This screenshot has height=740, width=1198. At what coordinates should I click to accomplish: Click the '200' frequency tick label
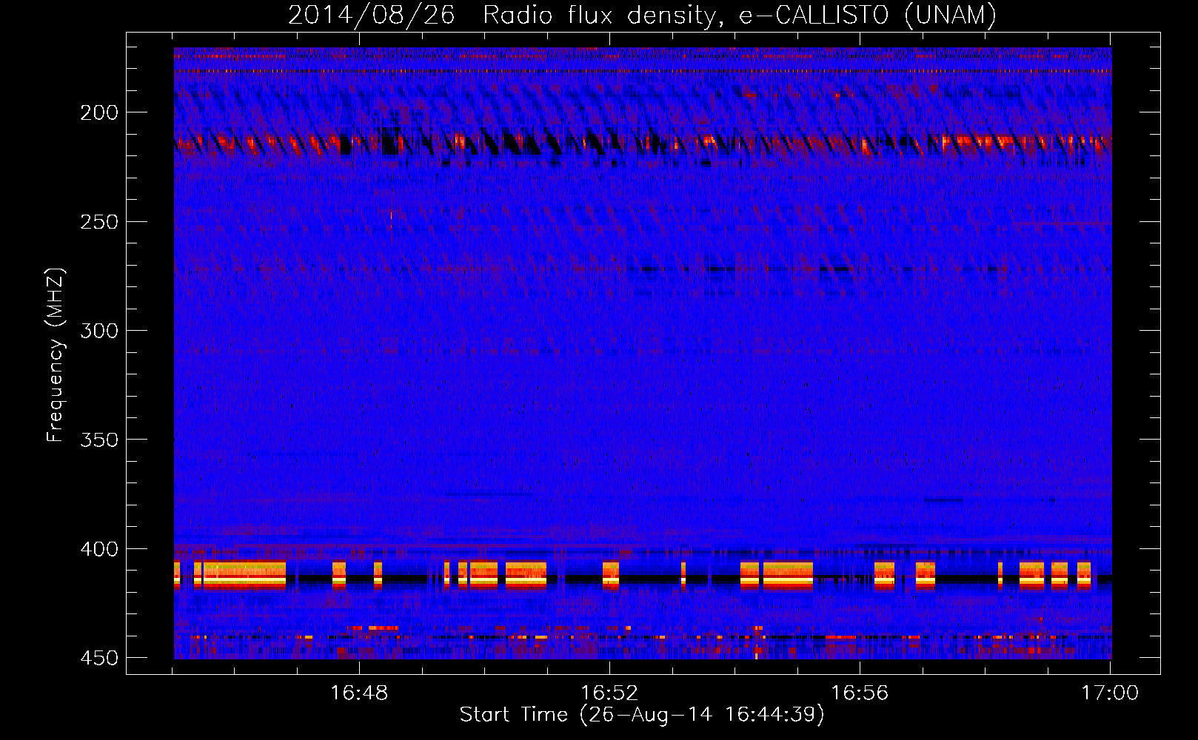pos(99,112)
